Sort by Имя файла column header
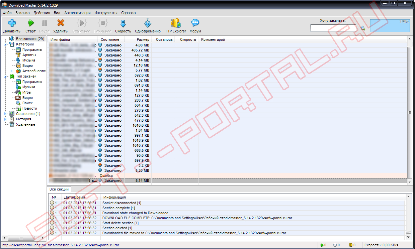 pyautogui.click(x=72, y=39)
